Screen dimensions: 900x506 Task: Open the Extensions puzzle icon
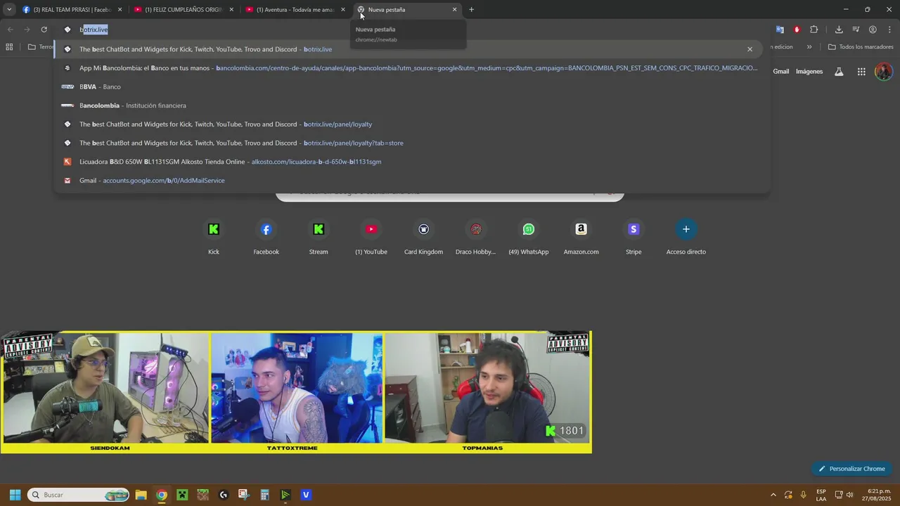click(814, 30)
